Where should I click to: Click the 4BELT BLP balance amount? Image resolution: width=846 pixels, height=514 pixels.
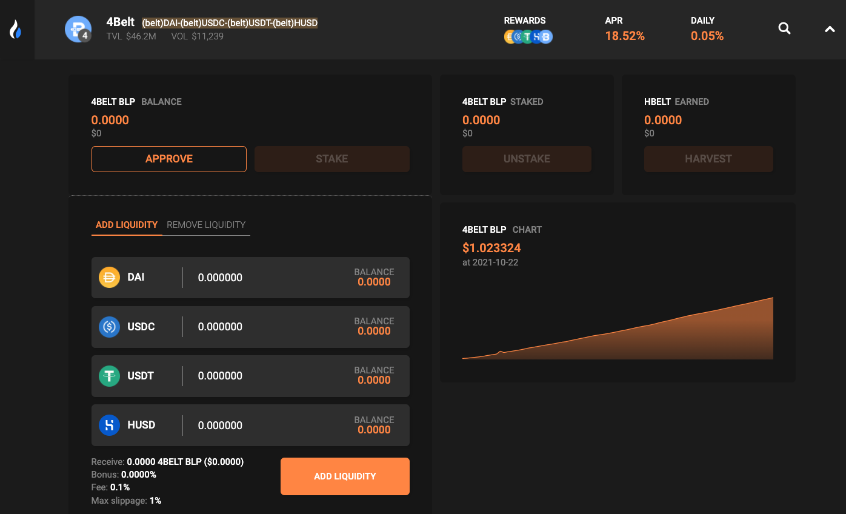click(110, 120)
